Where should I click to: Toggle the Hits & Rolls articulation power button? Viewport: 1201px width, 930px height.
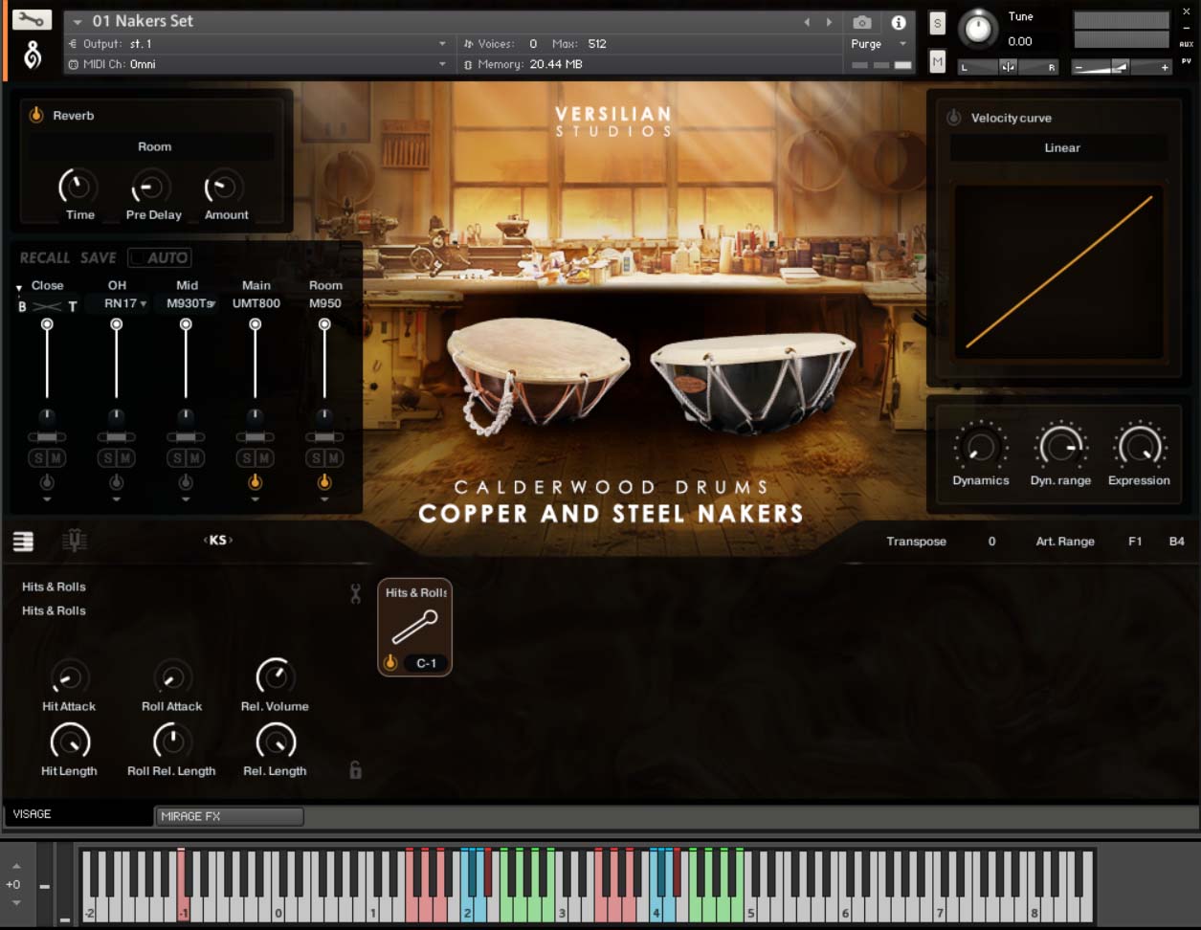click(x=390, y=662)
